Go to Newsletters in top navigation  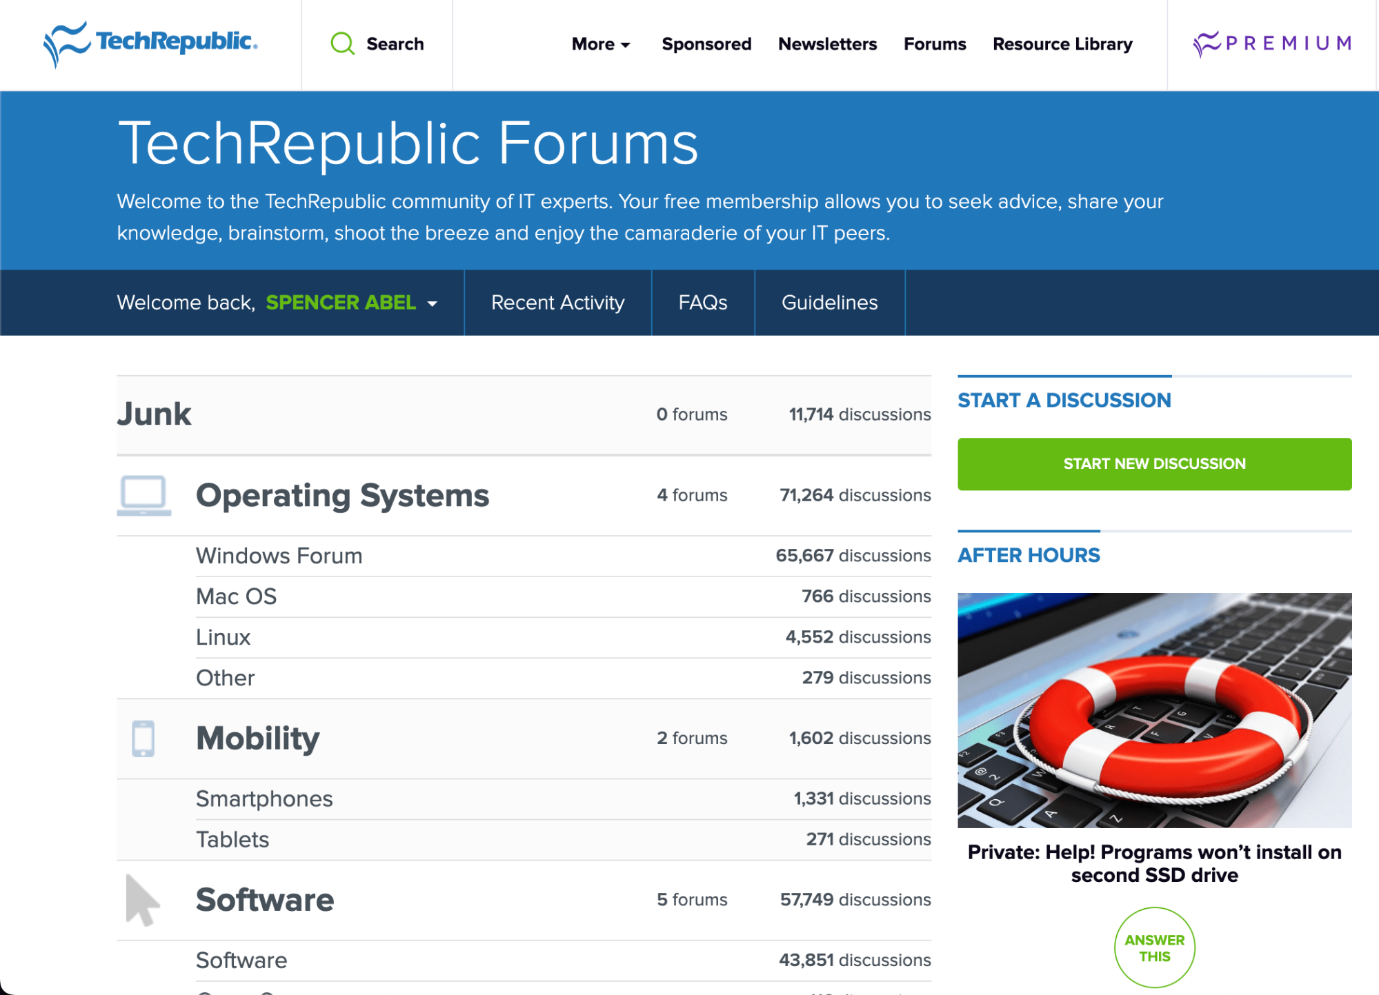point(827,44)
